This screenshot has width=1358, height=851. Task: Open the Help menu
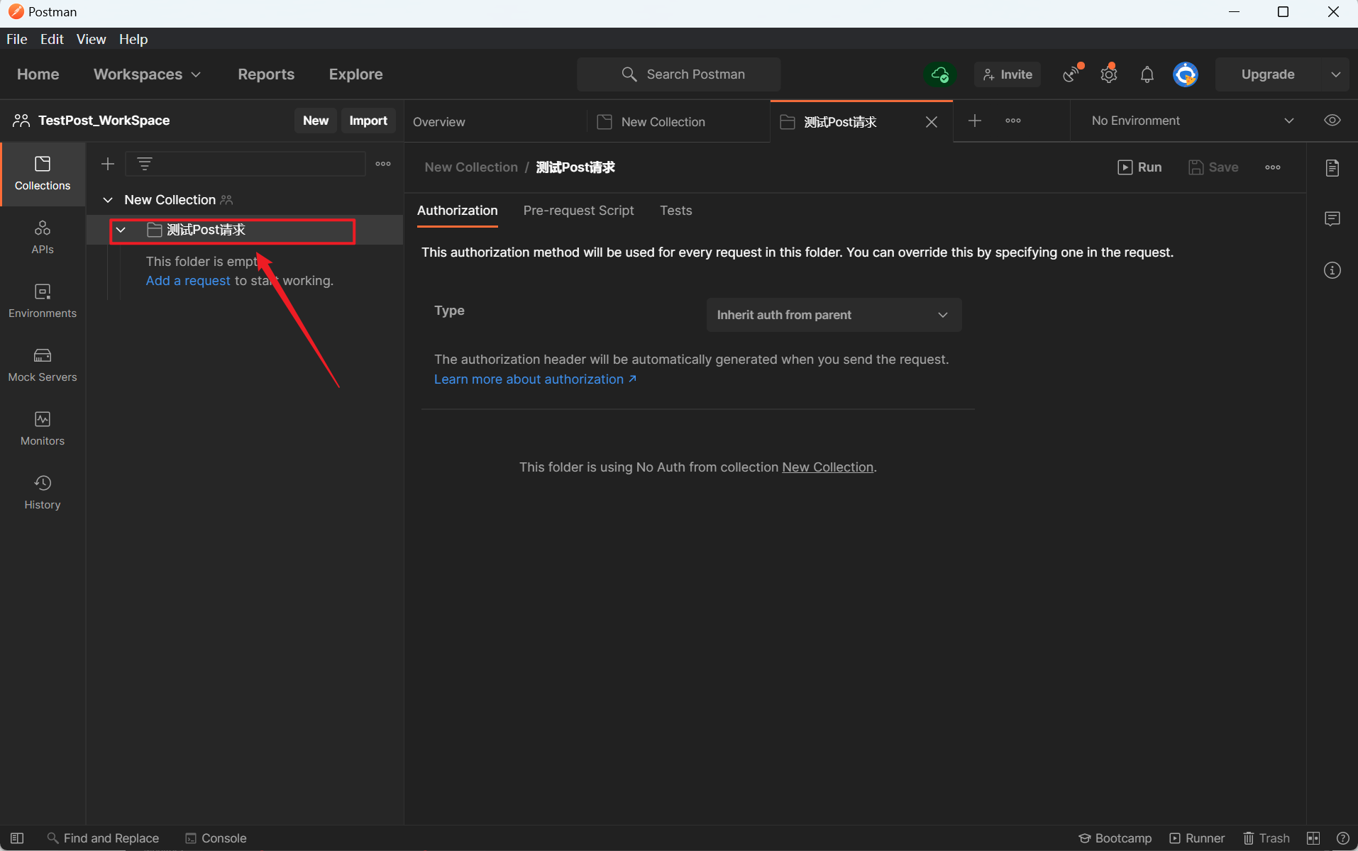click(x=133, y=39)
